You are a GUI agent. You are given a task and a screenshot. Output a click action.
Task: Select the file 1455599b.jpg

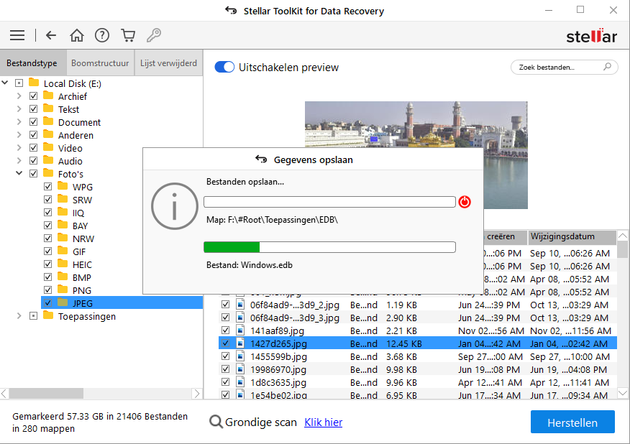pos(278,356)
